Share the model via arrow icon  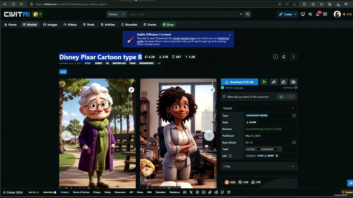[x=274, y=82]
